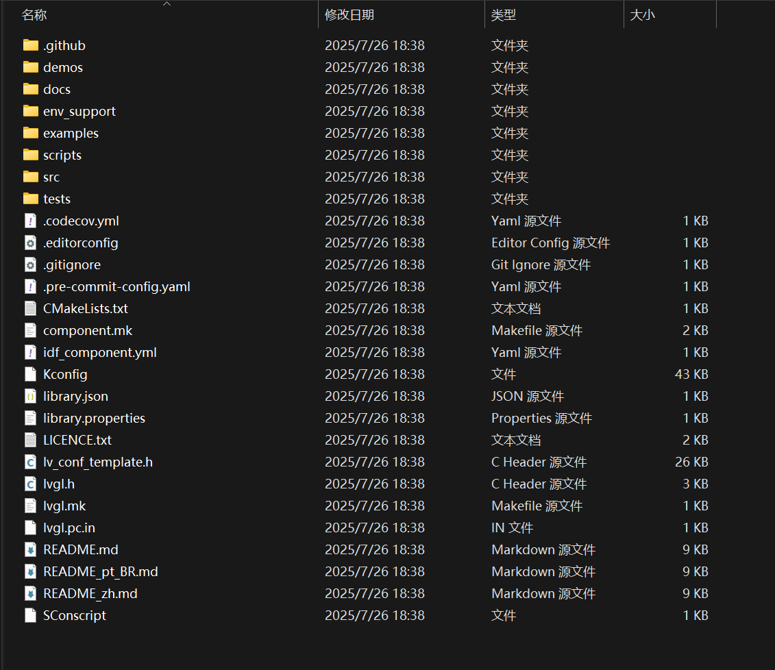Select the src folder icon
The image size is (775, 670).
click(30, 177)
